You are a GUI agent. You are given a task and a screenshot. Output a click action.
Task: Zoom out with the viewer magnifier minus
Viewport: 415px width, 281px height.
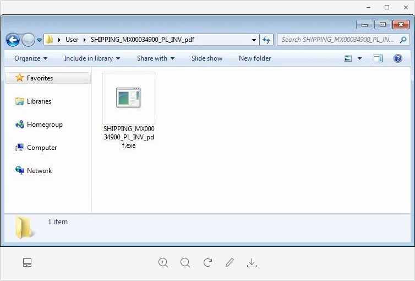pos(185,263)
